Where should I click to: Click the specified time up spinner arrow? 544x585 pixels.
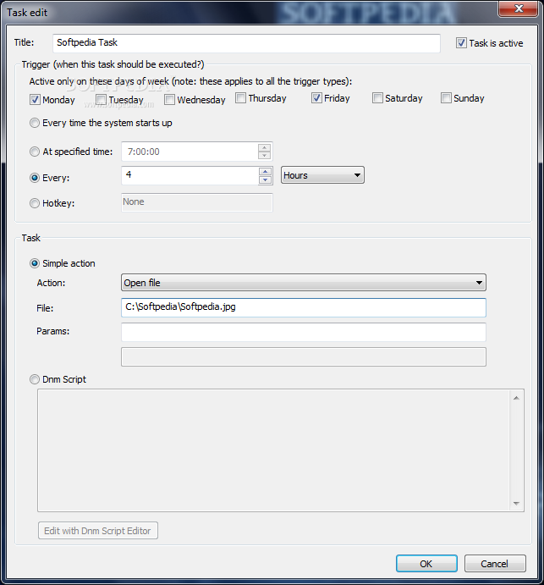coord(264,147)
